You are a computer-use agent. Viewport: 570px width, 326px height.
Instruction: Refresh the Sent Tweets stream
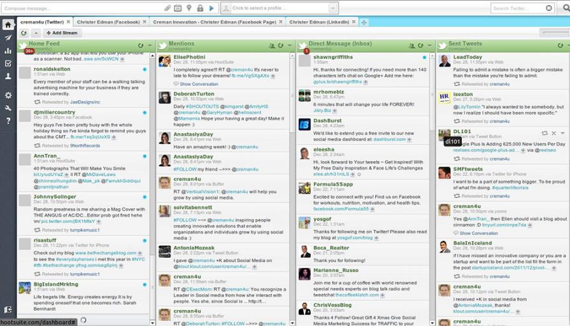[560, 45]
